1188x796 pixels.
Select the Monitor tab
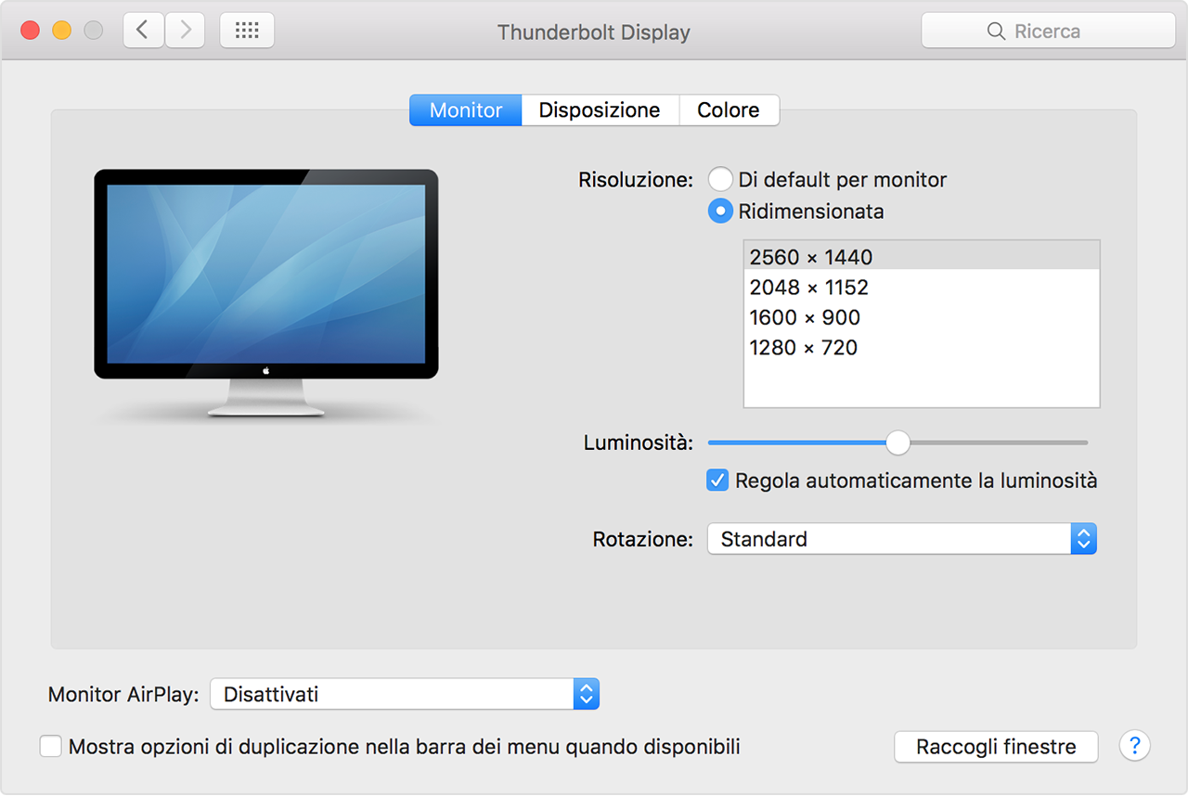click(466, 110)
